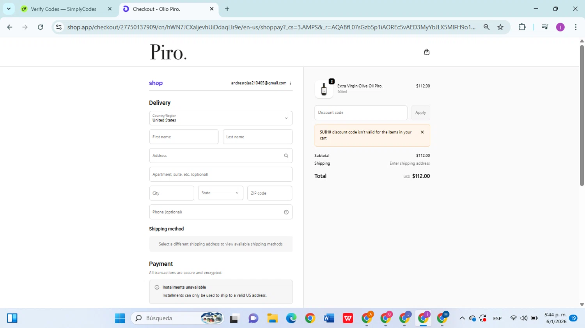Open the tab search dropdown arrow
585x328 pixels.
click(x=9, y=9)
